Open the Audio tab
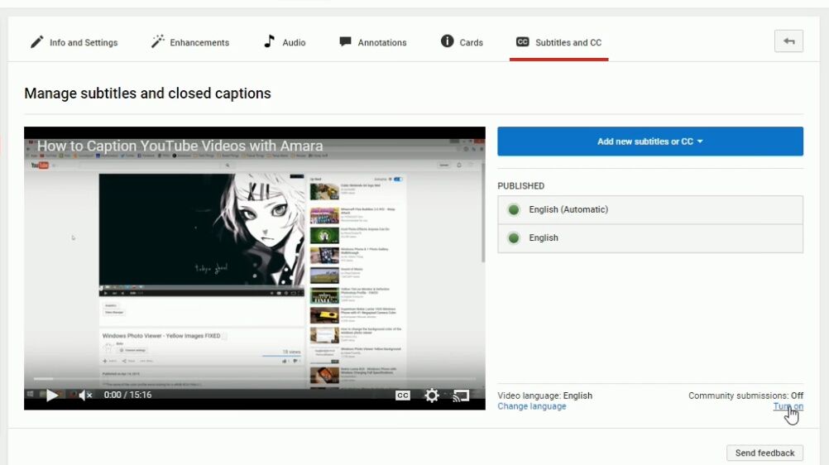 click(x=285, y=42)
